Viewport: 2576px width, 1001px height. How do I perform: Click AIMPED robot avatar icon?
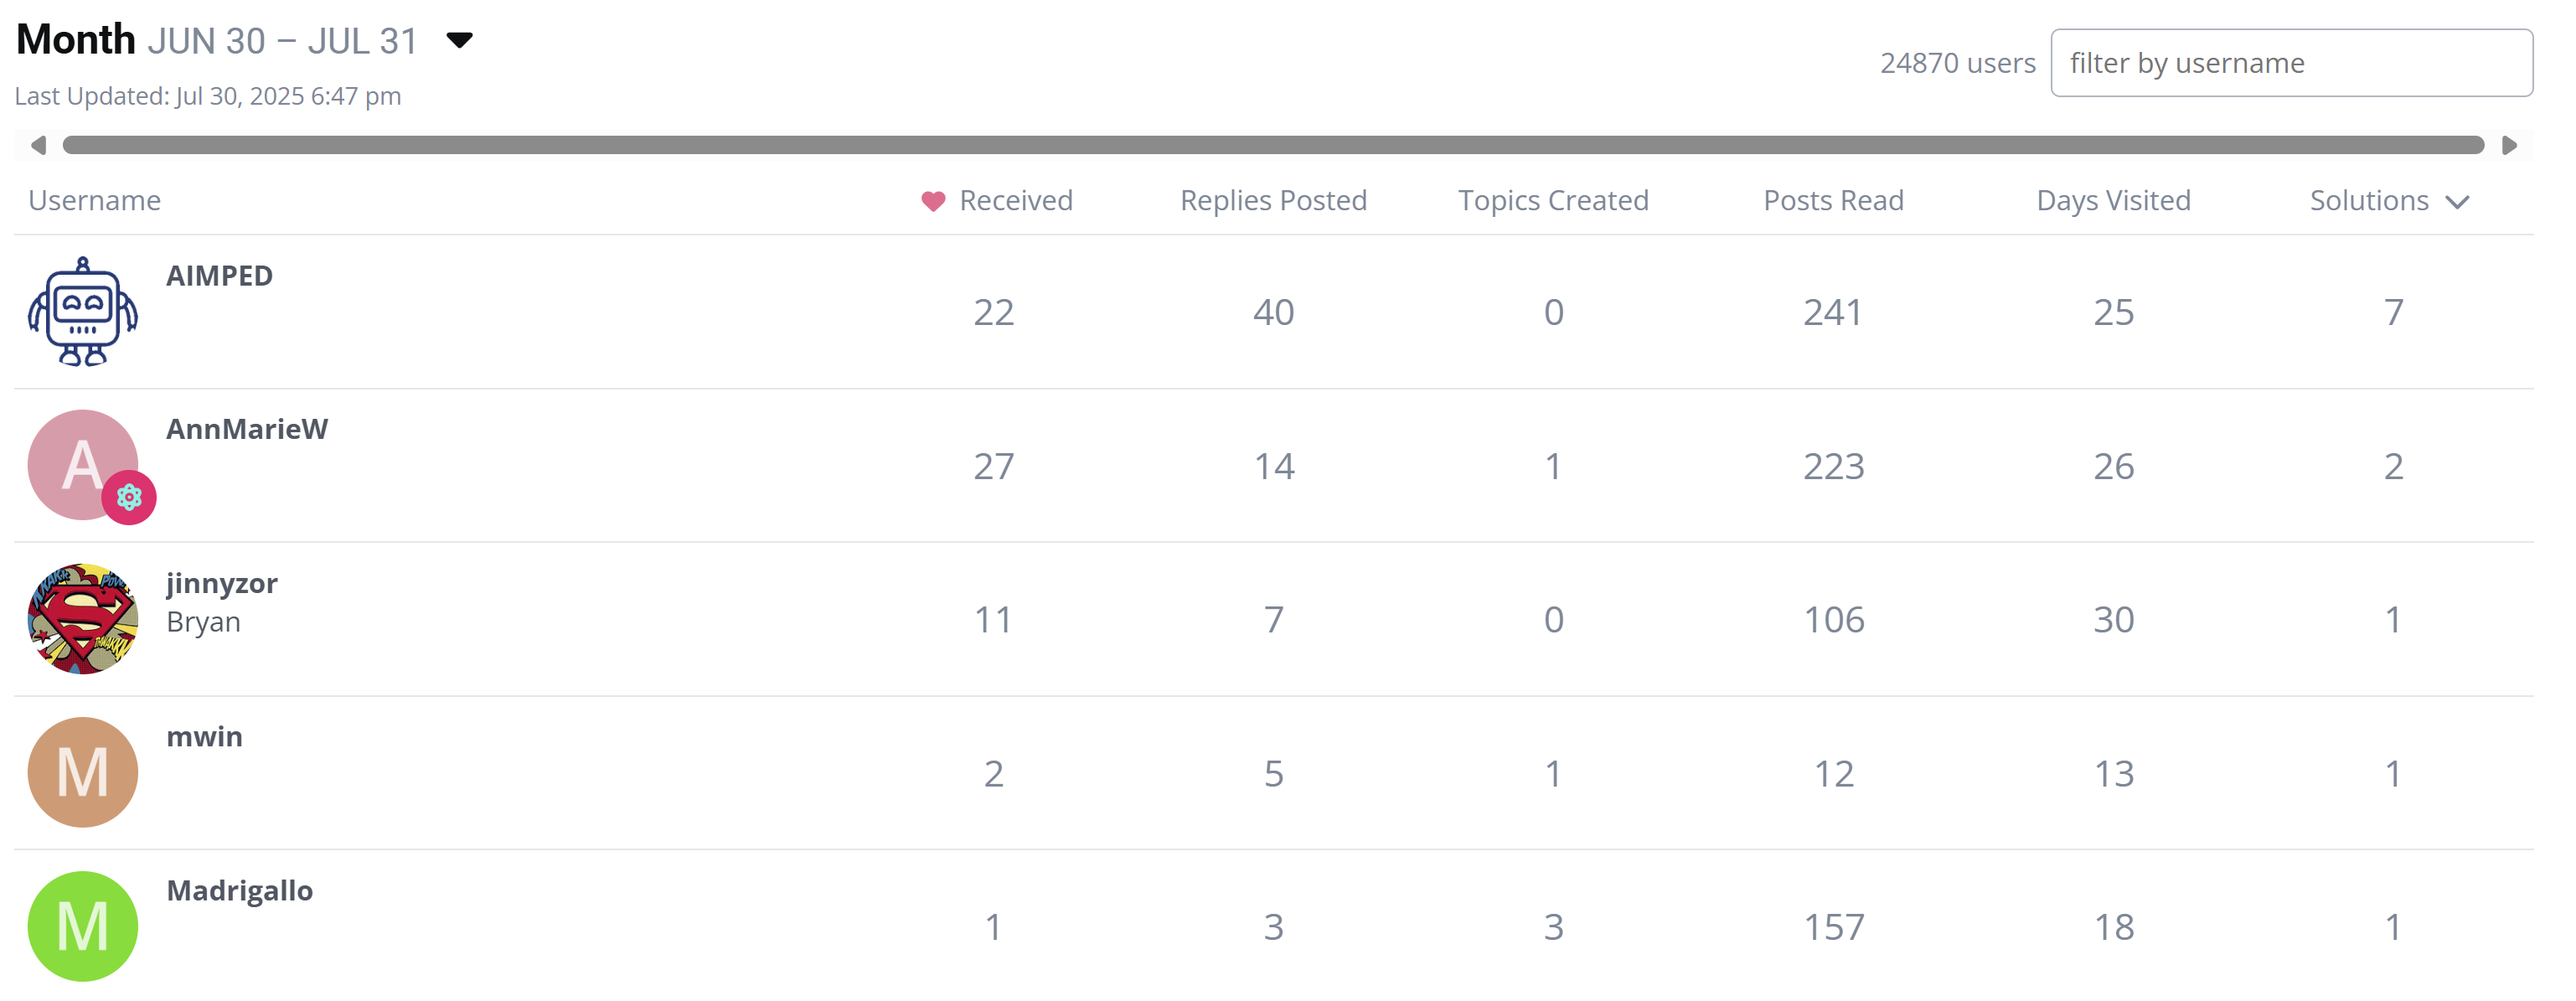point(82,312)
